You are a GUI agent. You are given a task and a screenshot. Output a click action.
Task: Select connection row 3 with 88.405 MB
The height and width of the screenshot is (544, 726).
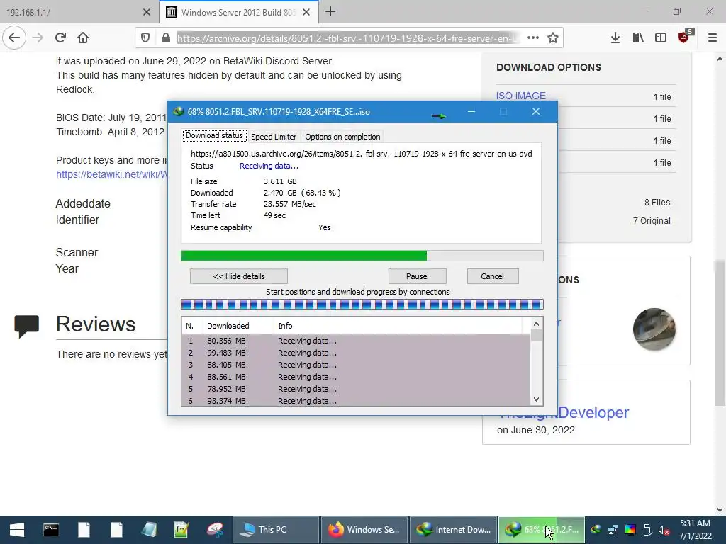click(x=356, y=365)
